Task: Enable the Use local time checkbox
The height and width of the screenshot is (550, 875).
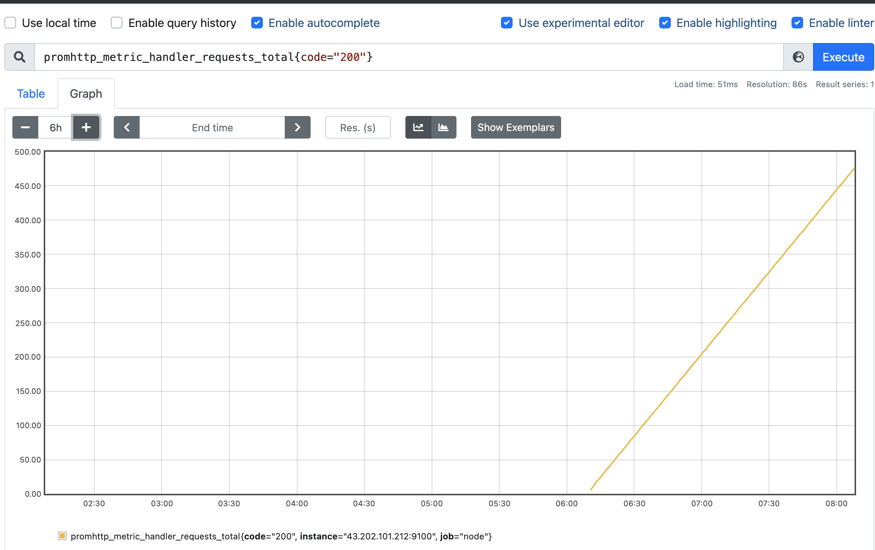Action: pos(11,23)
